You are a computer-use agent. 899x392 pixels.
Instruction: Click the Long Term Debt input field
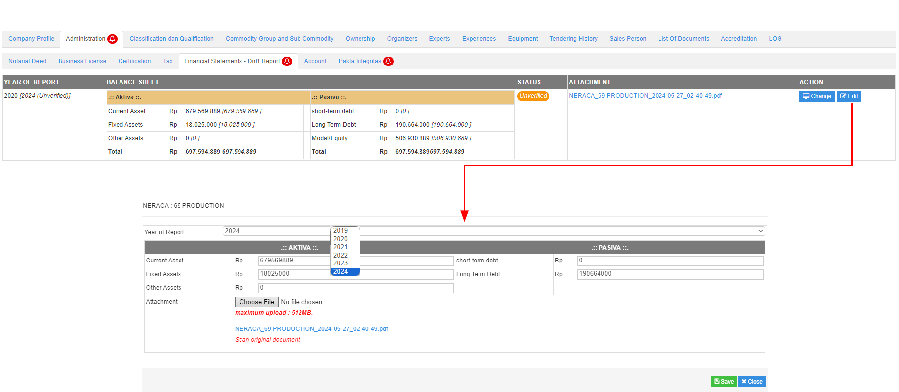pos(669,274)
